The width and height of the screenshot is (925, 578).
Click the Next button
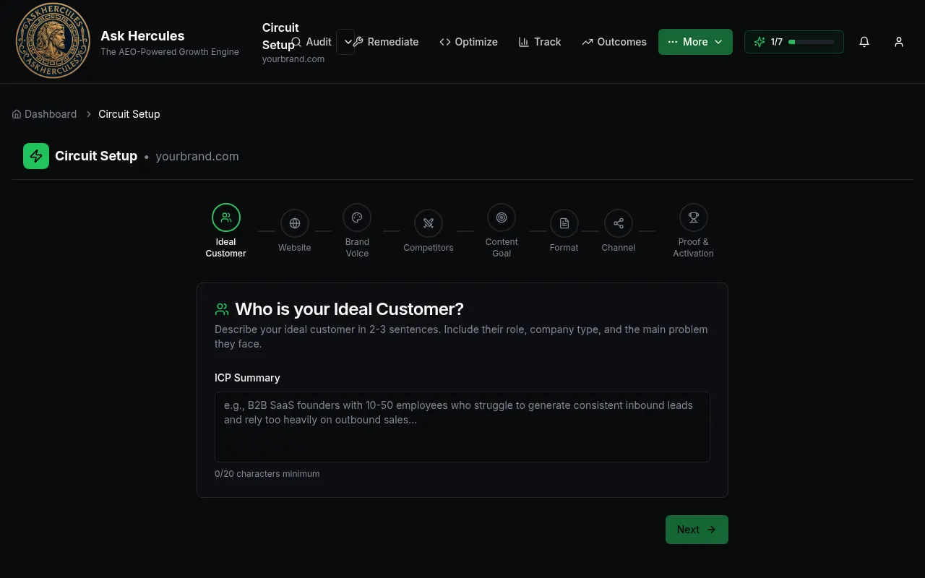[697, 530]
